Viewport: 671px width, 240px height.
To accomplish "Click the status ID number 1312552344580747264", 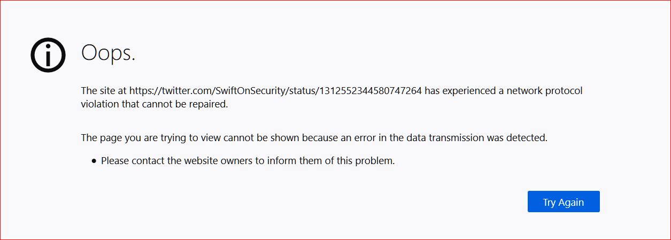I will (x=371, y=91).
